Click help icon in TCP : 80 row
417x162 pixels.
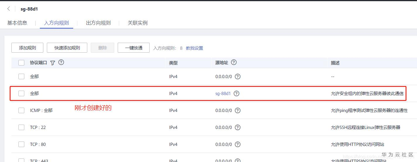pos(238,144)
